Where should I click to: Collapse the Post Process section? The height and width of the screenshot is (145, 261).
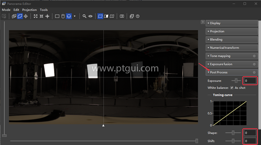pos(232,72)
